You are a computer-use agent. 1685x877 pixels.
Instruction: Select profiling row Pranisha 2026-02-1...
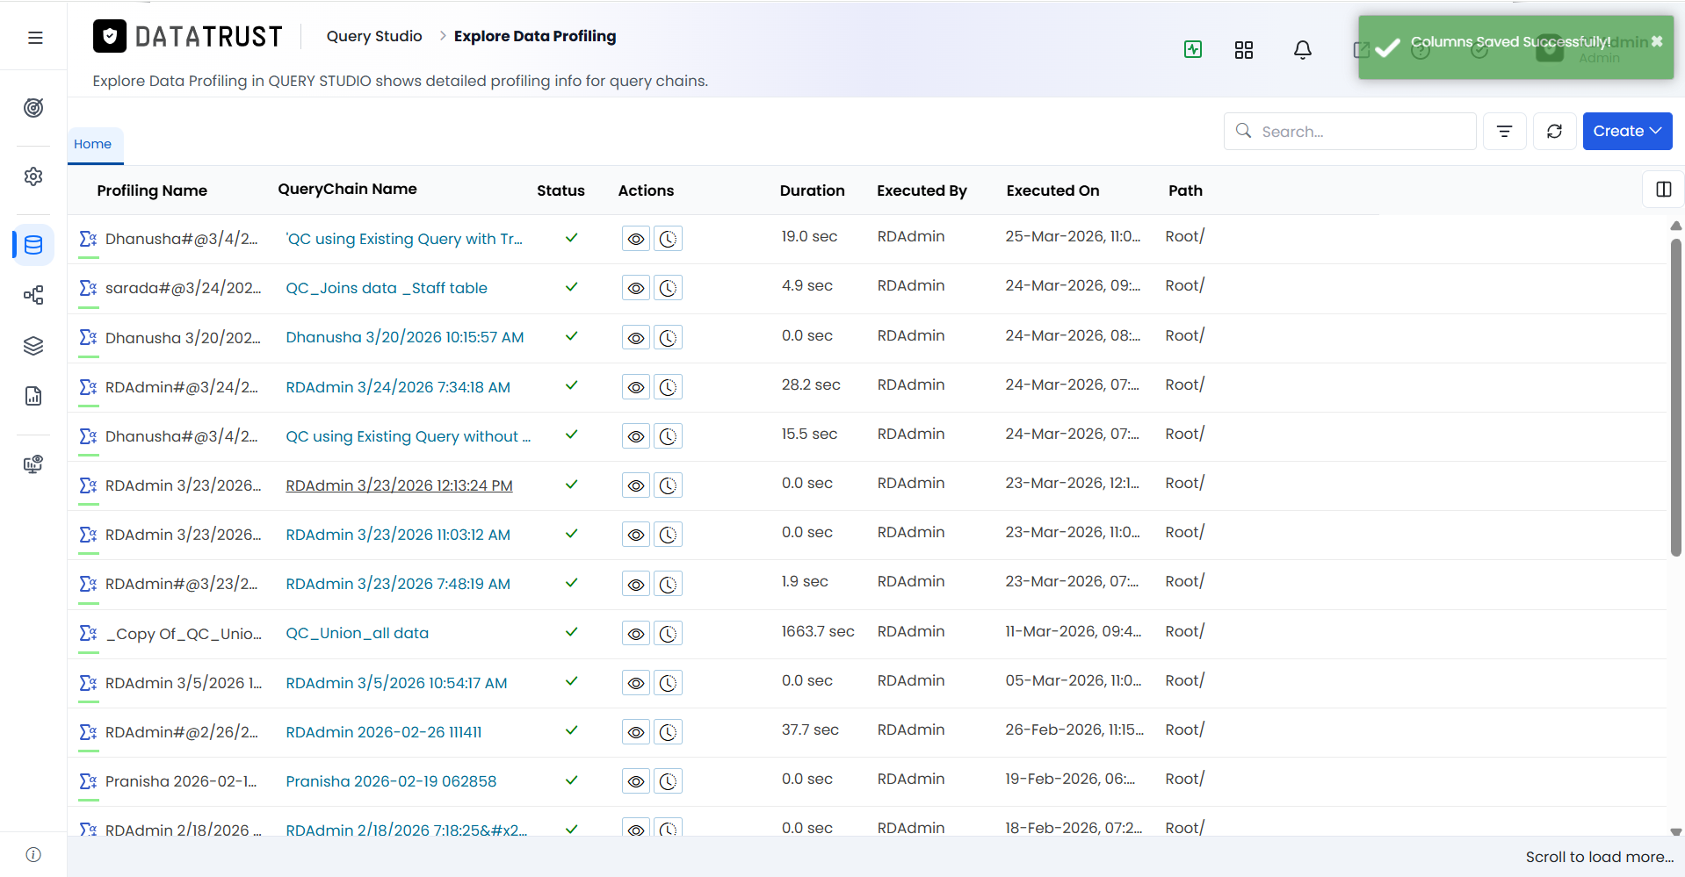(x=181, y=781)
